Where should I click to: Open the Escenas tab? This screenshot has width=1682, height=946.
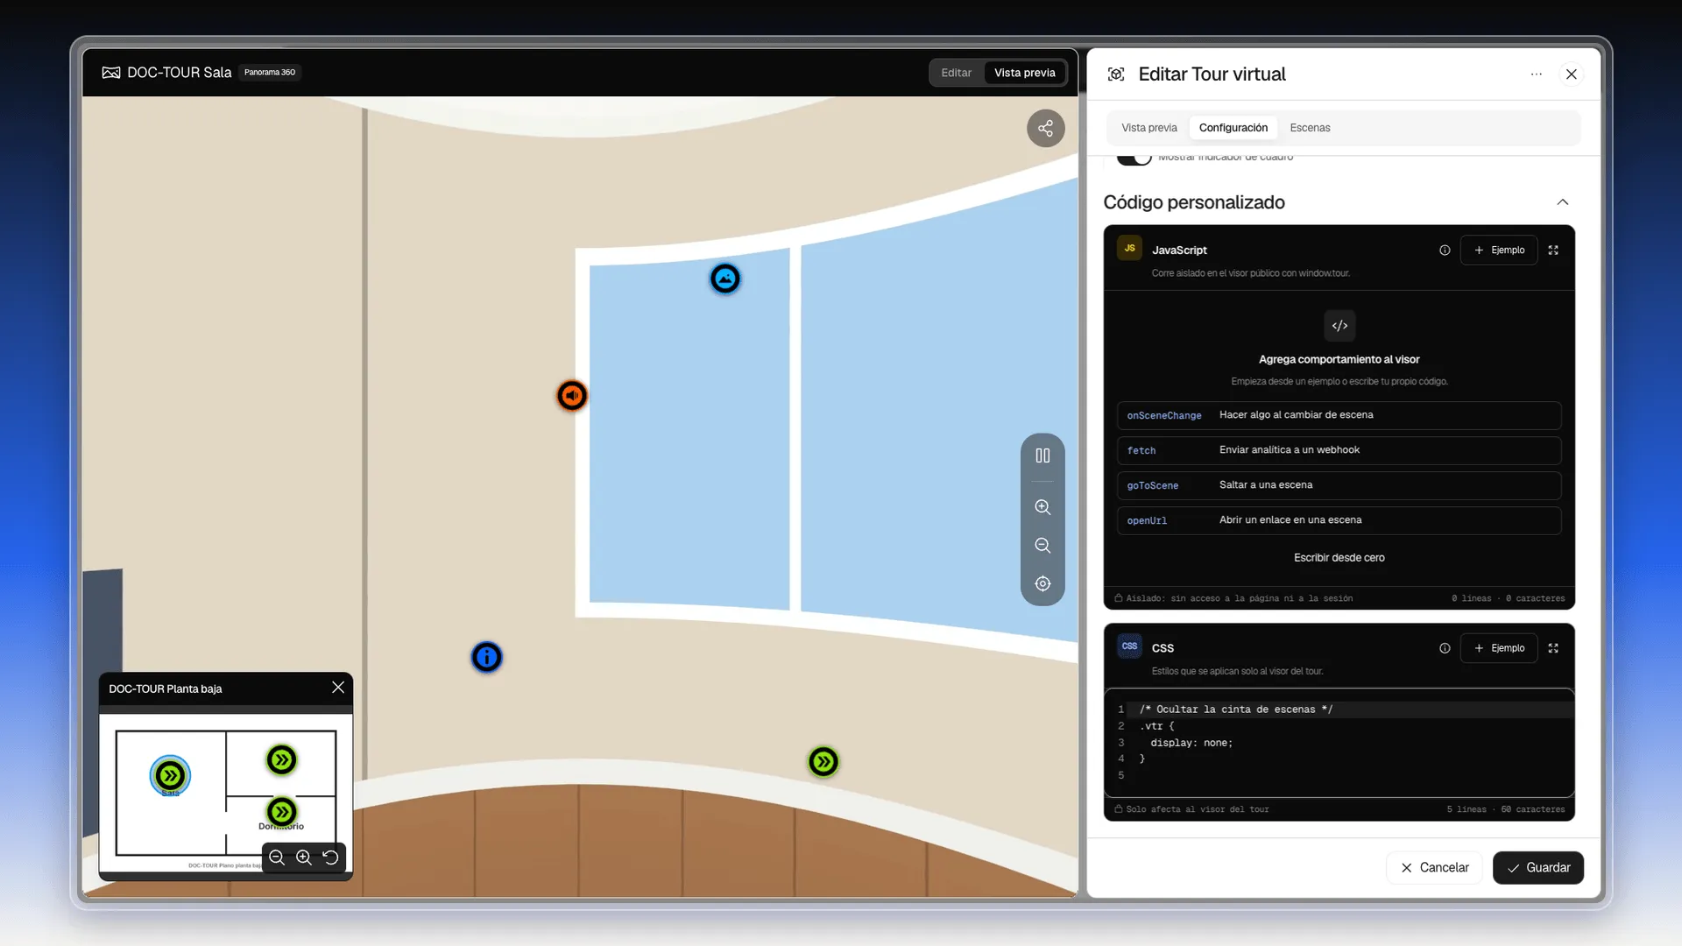point(1310,128)
